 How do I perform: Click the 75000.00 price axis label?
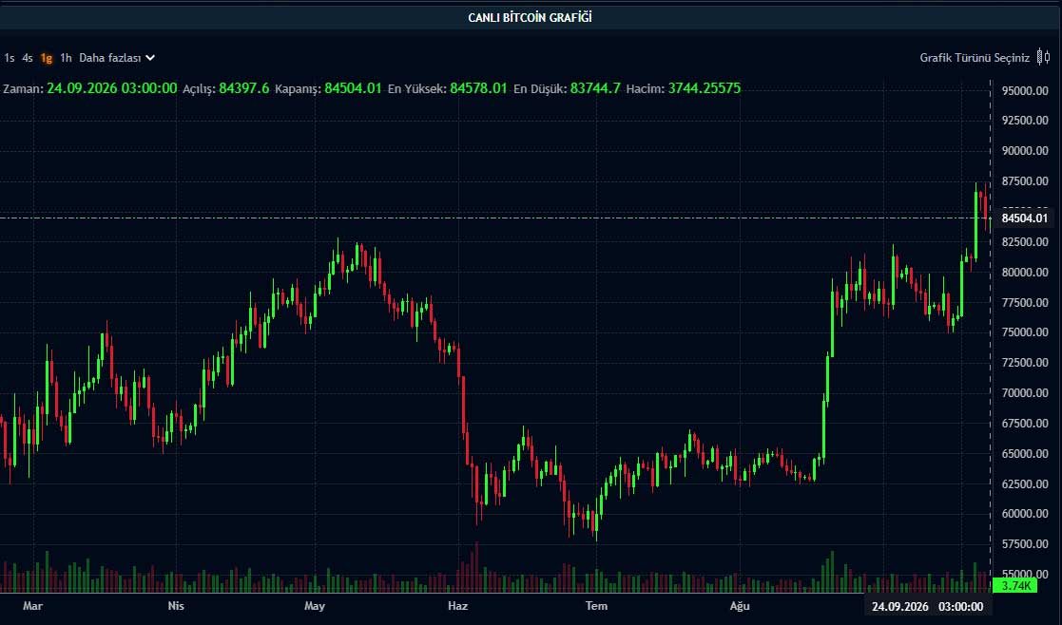[1026, 332]
